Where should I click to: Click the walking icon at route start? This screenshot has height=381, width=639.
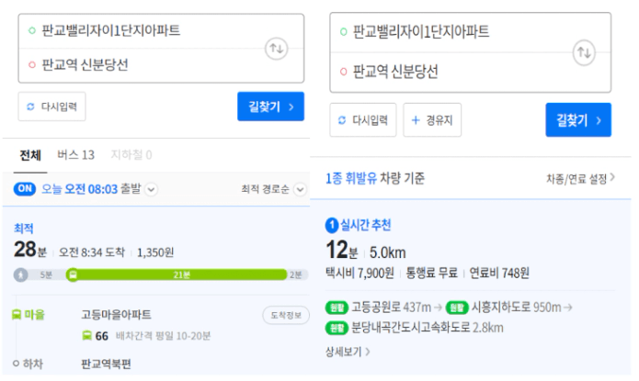coord(21,275)
